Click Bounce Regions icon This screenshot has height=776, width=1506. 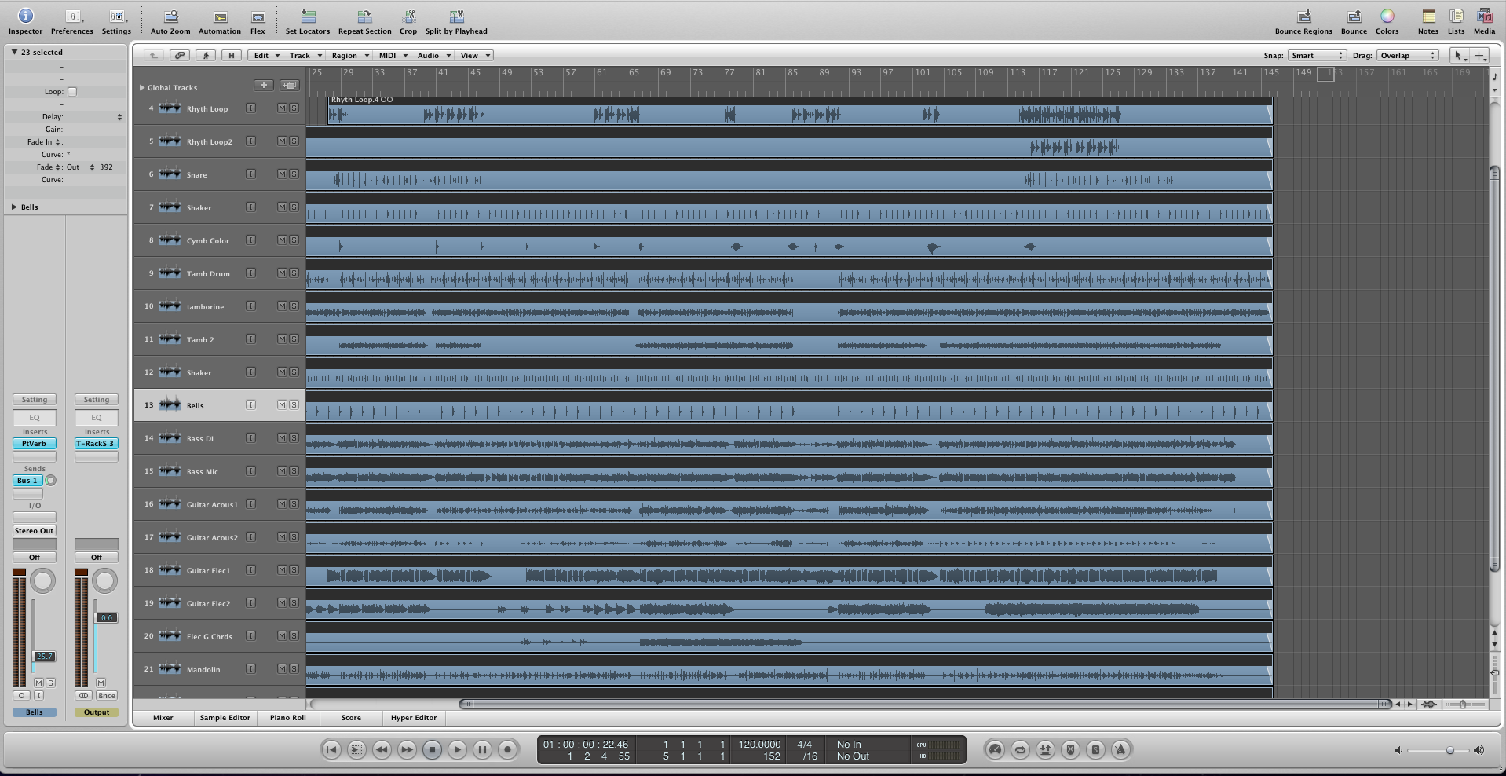coord(1303,21)
